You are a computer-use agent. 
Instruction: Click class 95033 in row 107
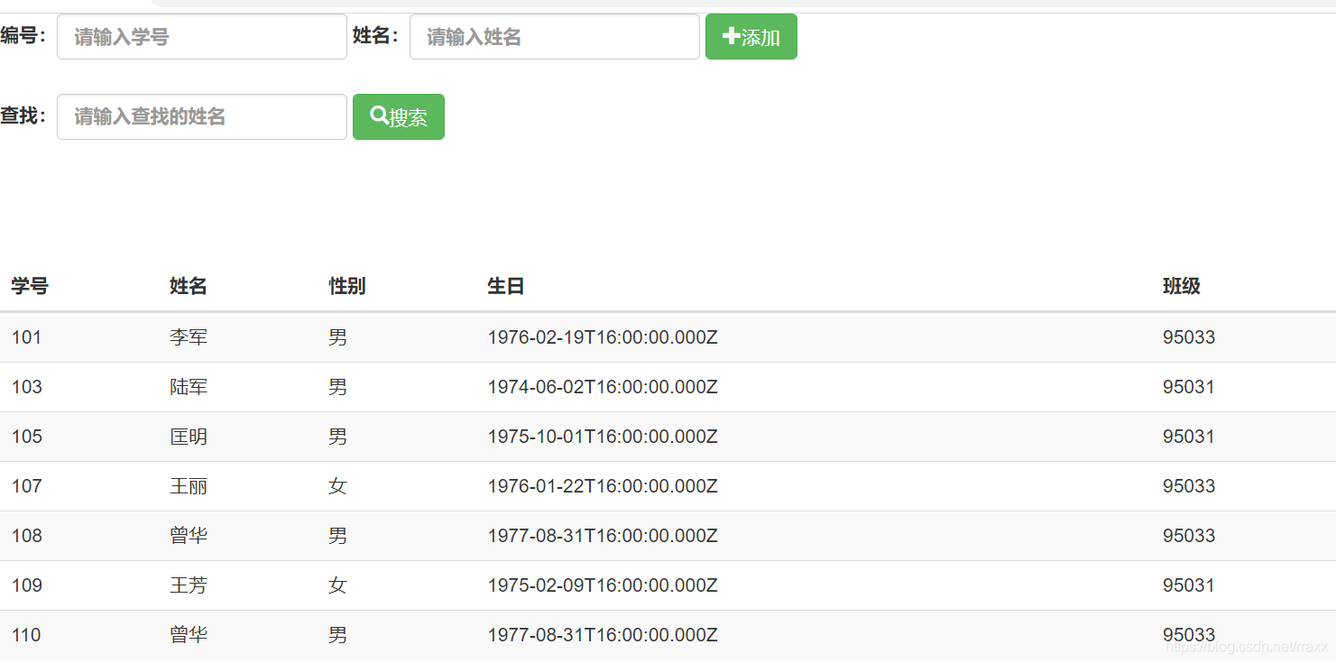click(x=1189, y=486)
